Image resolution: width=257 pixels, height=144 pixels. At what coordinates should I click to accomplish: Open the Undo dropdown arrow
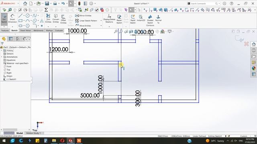[67, 4]
